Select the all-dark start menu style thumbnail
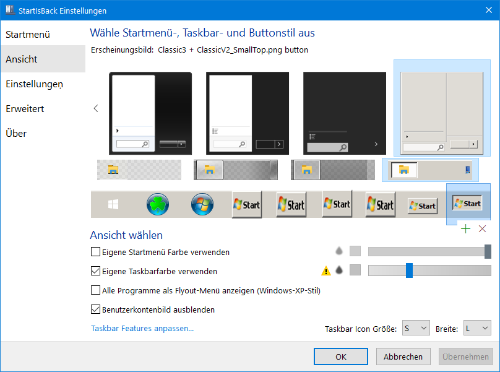The image size is (500, 372). click(345, 113)
